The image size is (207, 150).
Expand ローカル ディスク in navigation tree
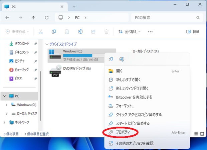coord(6,114)
